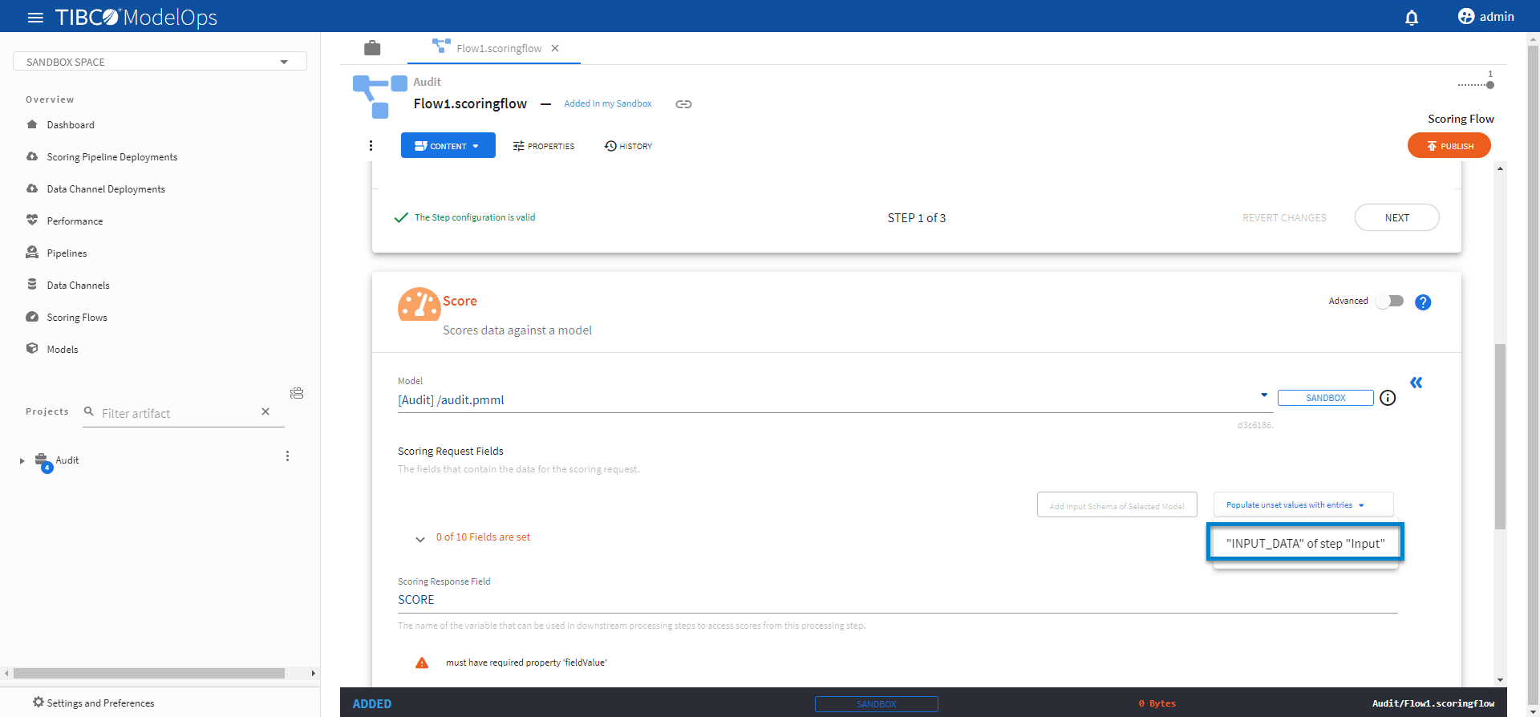Viewport: 1540px width, 717px height.
Task: Open the Models page
Action: tap(63, 350)
